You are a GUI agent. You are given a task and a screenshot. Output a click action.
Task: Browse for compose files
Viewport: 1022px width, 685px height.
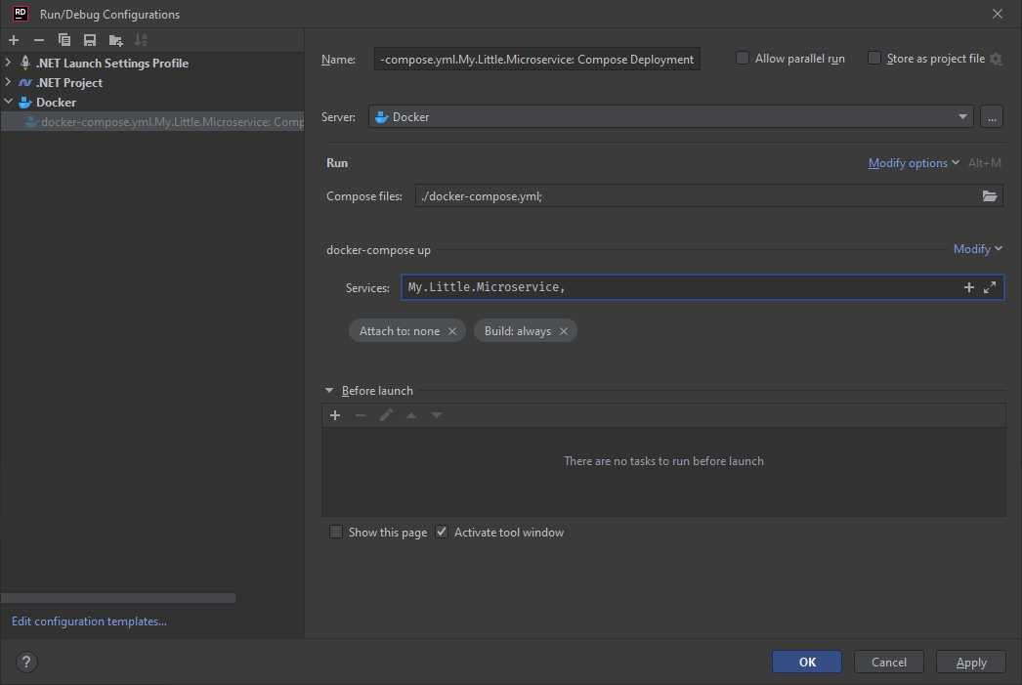pos(990,195)
